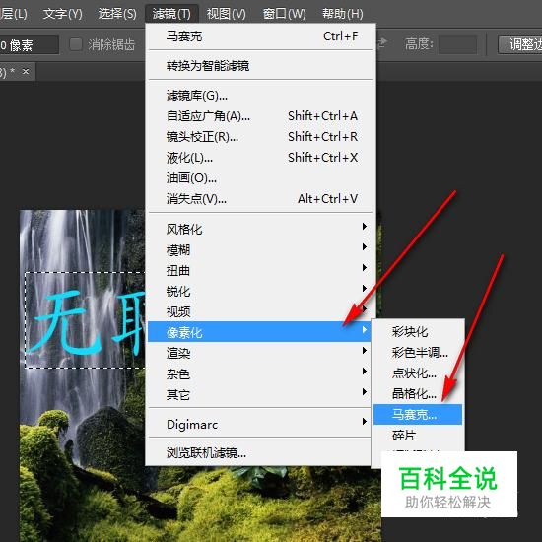Open the 液化(L)... filter
Viewport: 542px width, 542px height.
(x=261, y=158)
